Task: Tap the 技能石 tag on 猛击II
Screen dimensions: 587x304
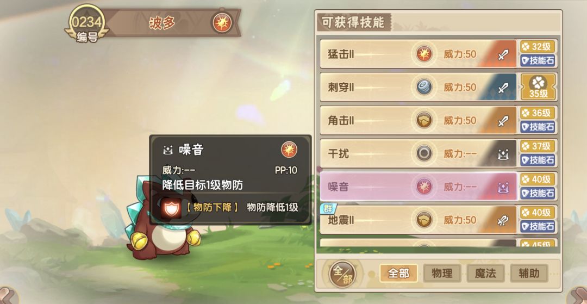Action: 538,61
